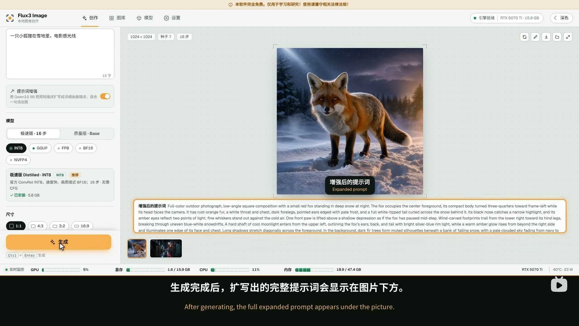The width and height of the screenshot is (579, 326).
Task: Open the 模型 models tab
Action: [145, 18]
